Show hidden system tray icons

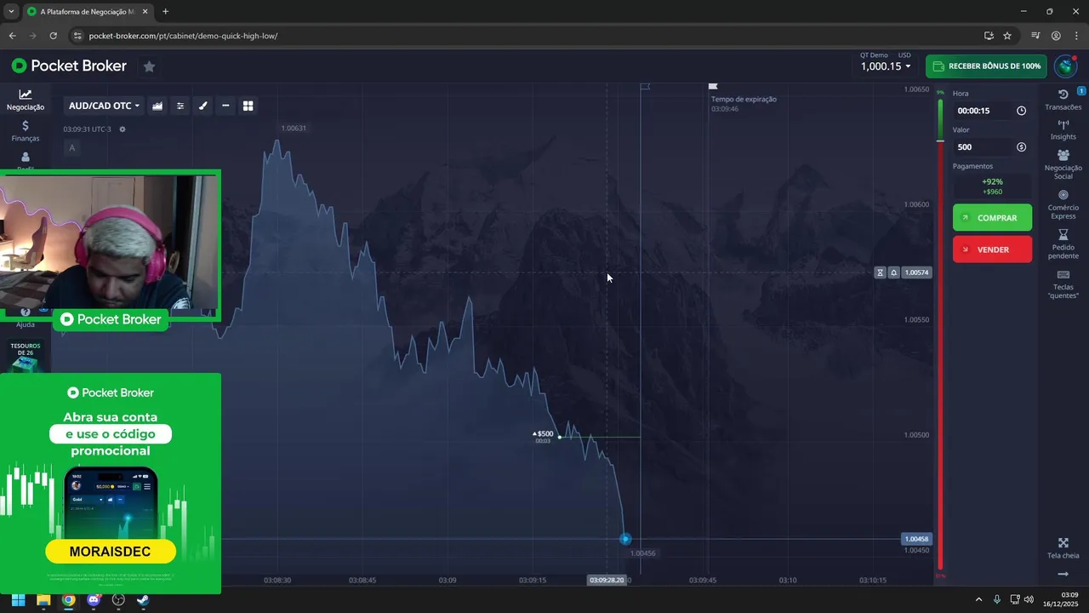click(x=978, y=599)
